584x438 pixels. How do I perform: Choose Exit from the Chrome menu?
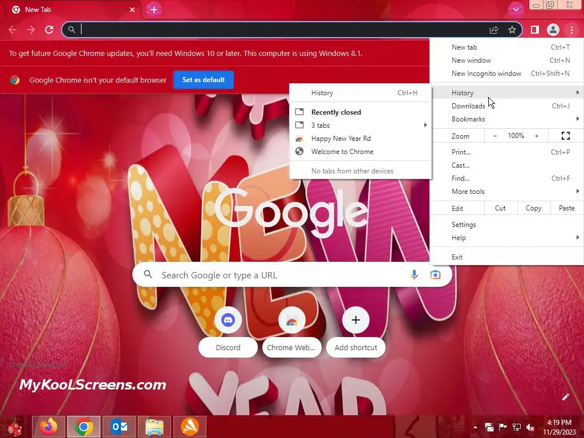[x=507, y=257]
